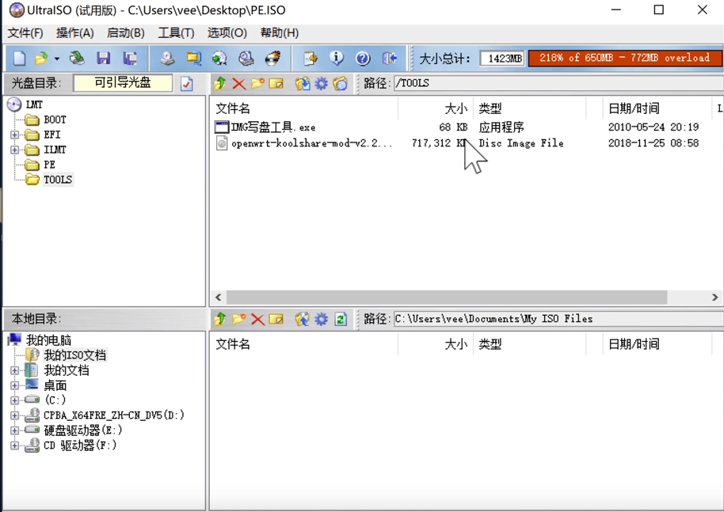The width and height of the screenshot is (724, 512).
Task: Click the rename icon in the image toolbar
Action: click(x=276, y=84)
